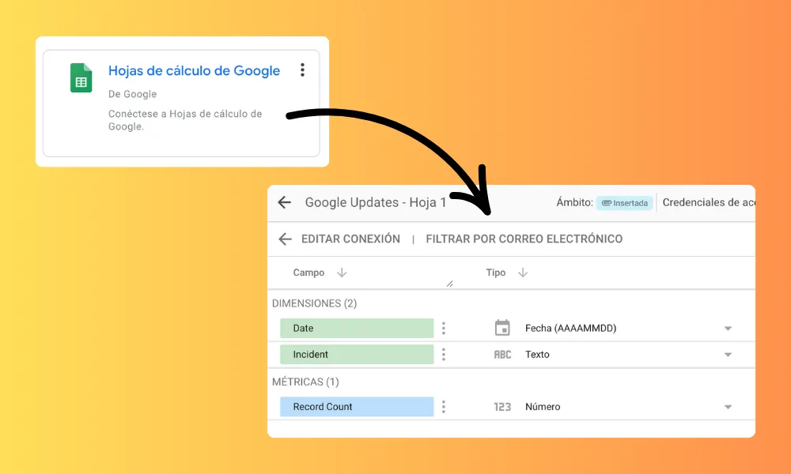Screen dimensions: 791x474
Task: Open the Date field three-dot menu
Action: (444, 328)
